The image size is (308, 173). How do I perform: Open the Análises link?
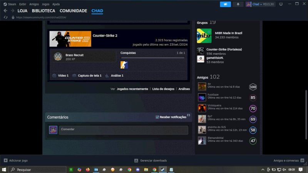click(184, 89)
